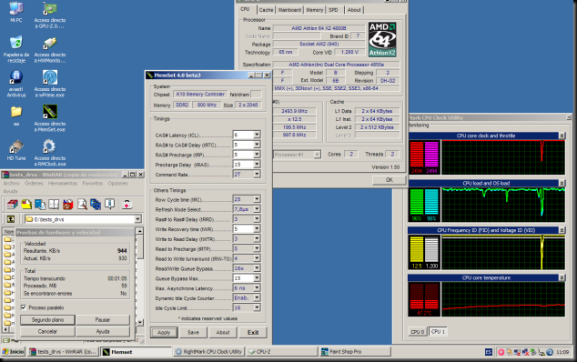Click WinRAR's Delete toolbar icon
Viewport: 577px width, 362px height.
pyautogui.click(x=68, y=204)
